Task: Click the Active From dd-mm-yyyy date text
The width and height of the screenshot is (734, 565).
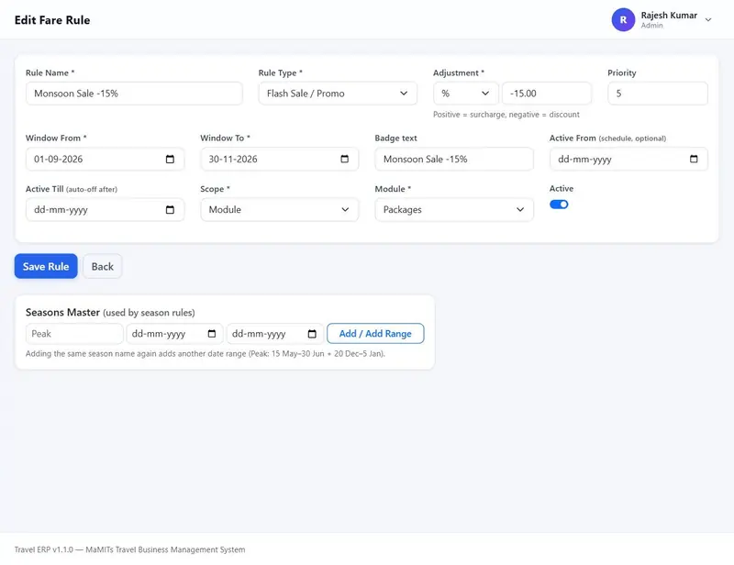Action: click(584, 160)
